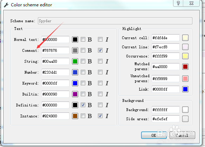Image resolution: width=205 pixels, height=147 pixels.
Task: Toggle italic checkbox for Number
Action: click(100, 72)
